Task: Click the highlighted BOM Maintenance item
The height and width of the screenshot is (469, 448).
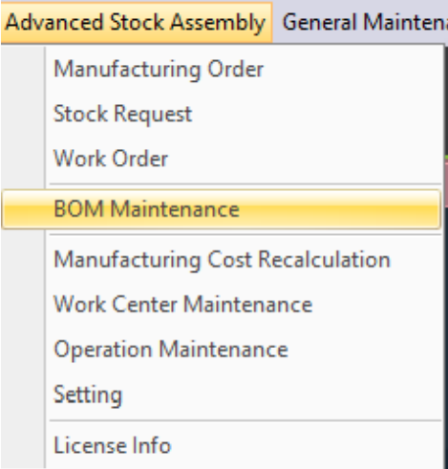Action: pyautogui.click(x=222, y=209)
